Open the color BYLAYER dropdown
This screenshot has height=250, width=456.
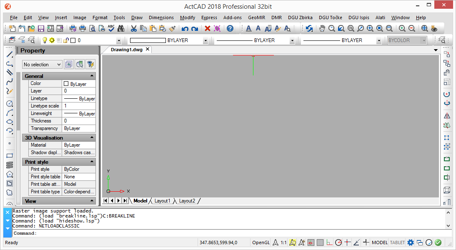pos(205,41)
